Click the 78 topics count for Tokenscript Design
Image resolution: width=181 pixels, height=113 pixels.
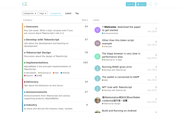coord(86,52)
